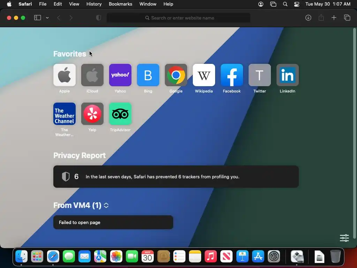The width and height of the screenshot is (357, 268).
Task: Open Control Center in menu bar
Action: point(297,4)
